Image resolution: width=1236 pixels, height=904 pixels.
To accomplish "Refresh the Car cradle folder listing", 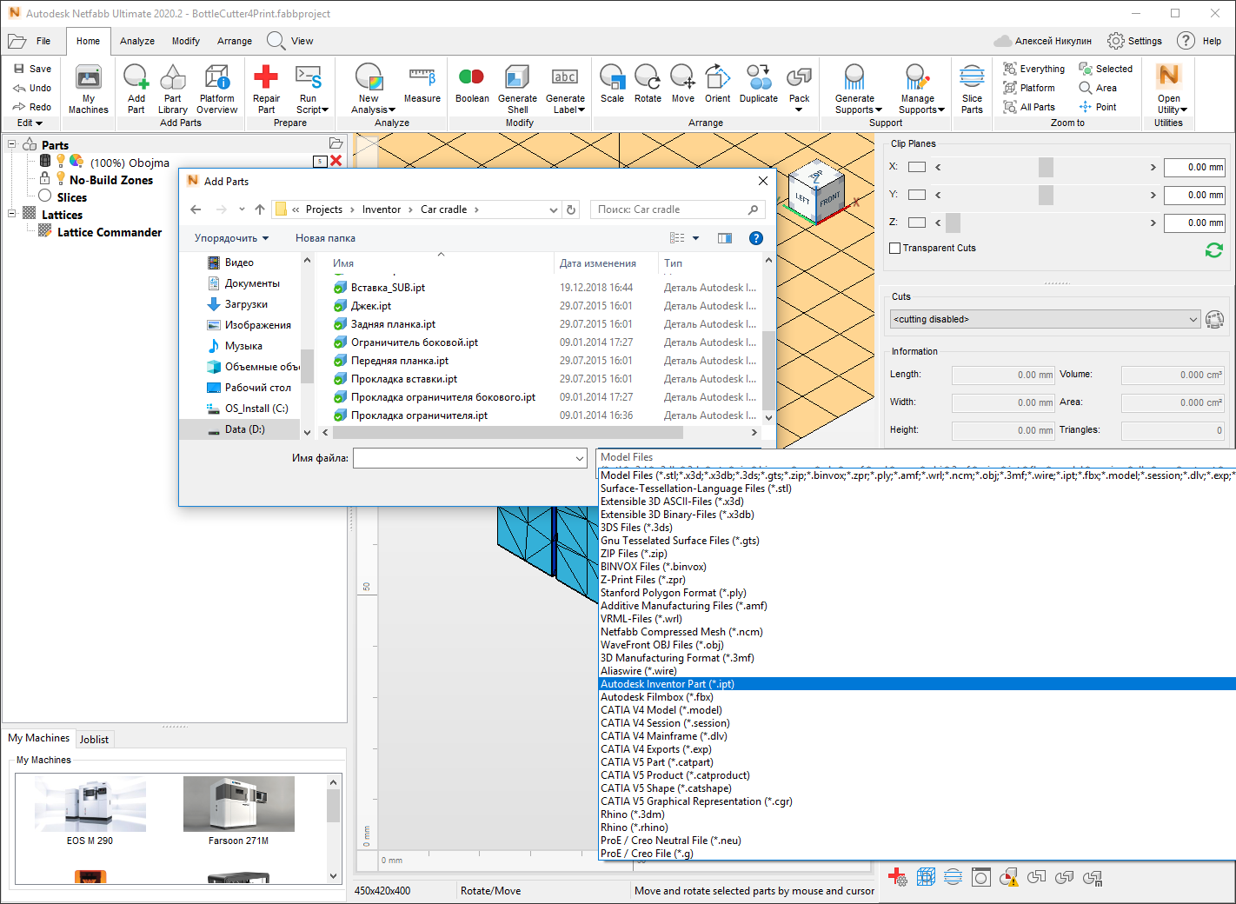I will [571, 209].
